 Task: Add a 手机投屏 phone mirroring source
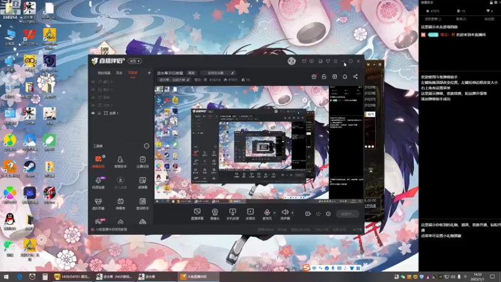pos(232,214)
